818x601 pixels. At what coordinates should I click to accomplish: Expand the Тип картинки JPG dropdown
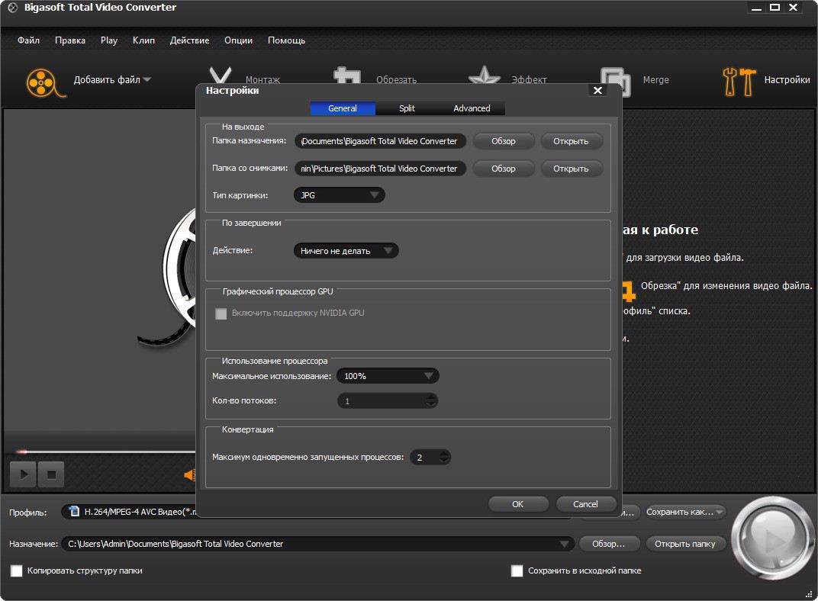(340, 195)
